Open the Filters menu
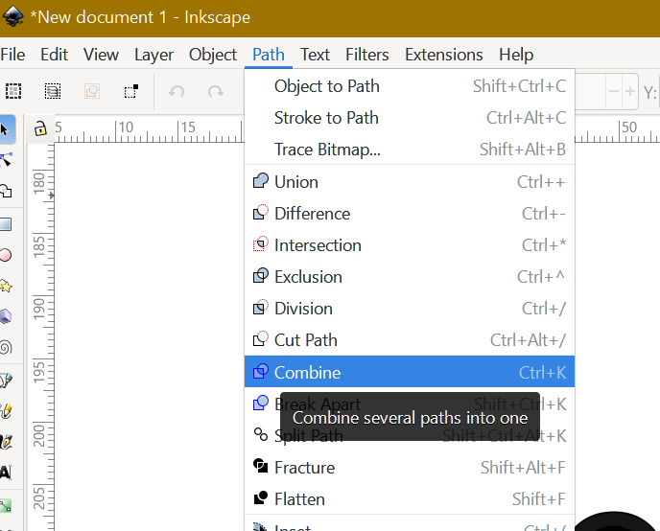The width and height of the screenshot is (660, 531). tap(367, 55)
